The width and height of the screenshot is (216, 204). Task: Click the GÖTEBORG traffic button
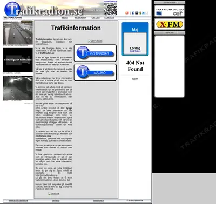point(95,53)
